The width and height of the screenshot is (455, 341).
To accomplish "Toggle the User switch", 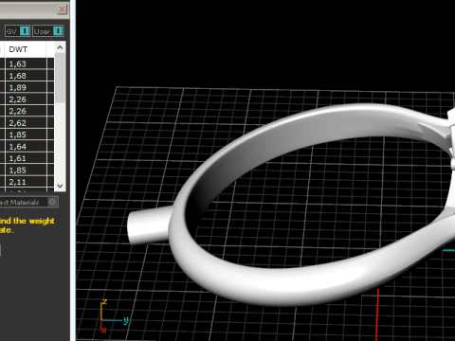I will point(48,31).
